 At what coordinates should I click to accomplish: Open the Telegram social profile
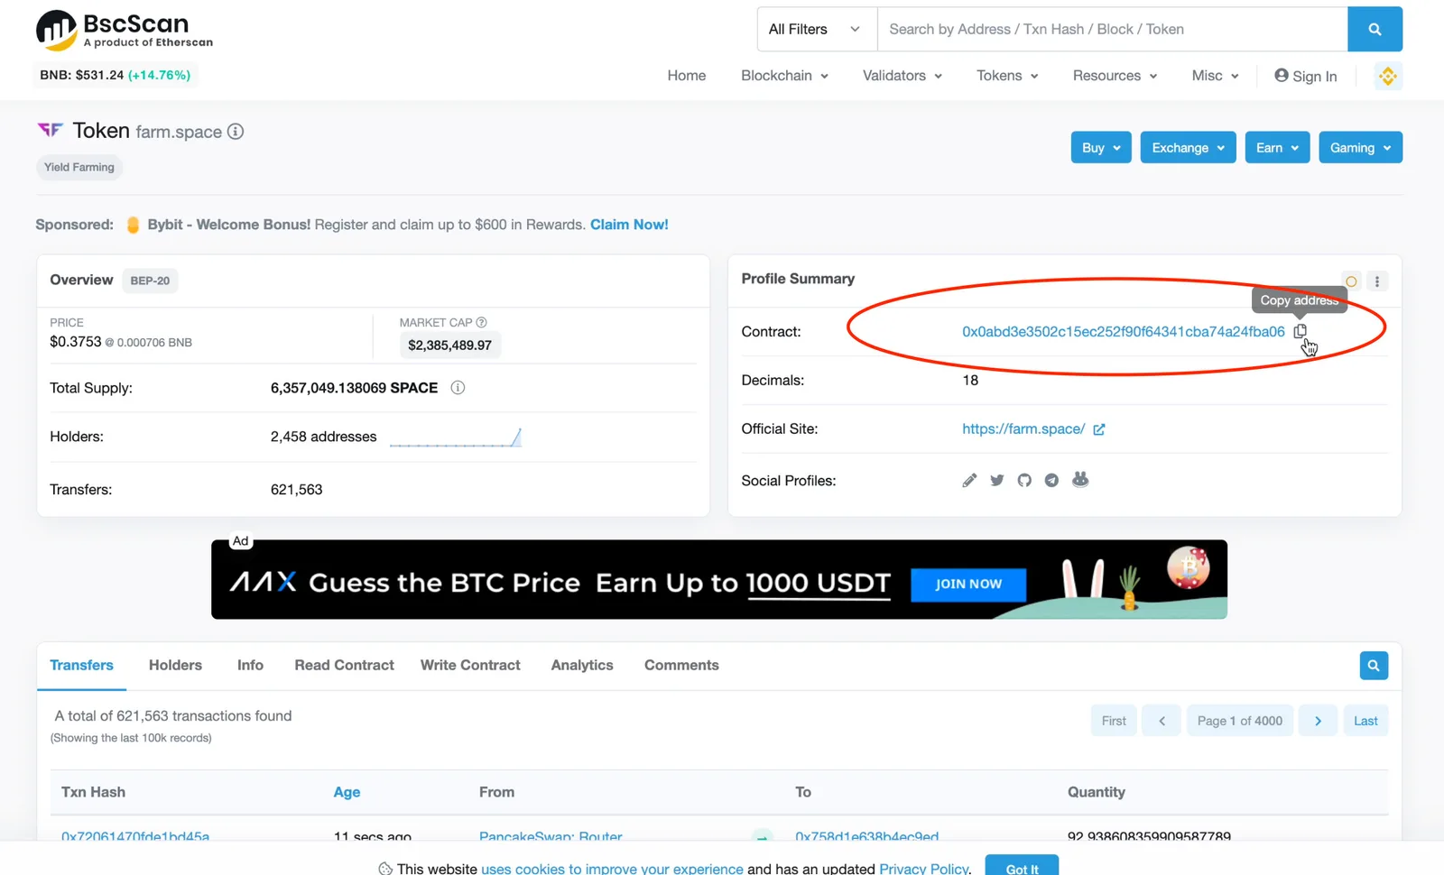point(1051,480)
